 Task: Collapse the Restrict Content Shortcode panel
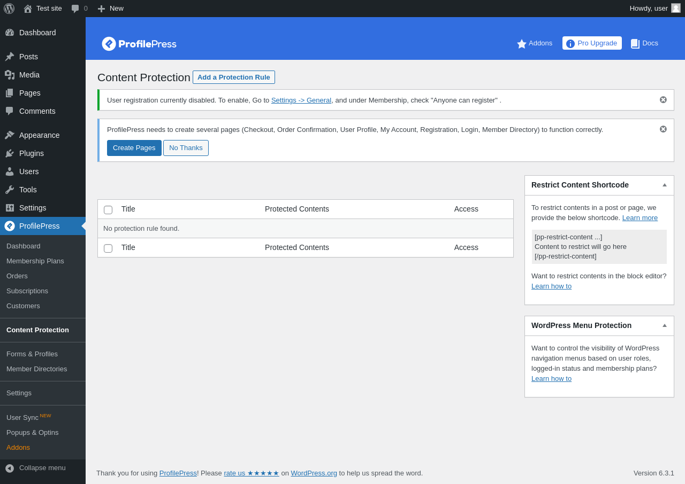tap(665, 185)
